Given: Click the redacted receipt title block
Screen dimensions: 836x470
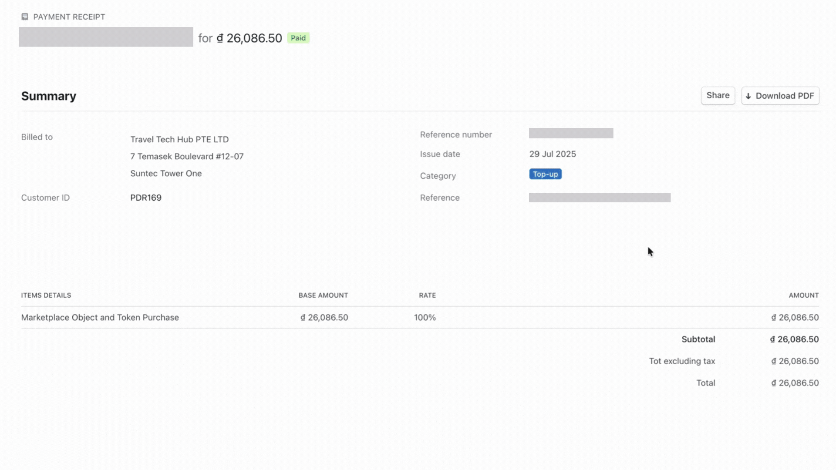Looking at the screenshot, I should point(106,37).
